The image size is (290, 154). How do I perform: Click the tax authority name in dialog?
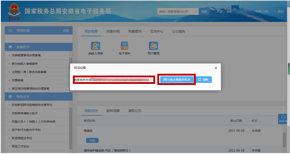tap(114, 80)
